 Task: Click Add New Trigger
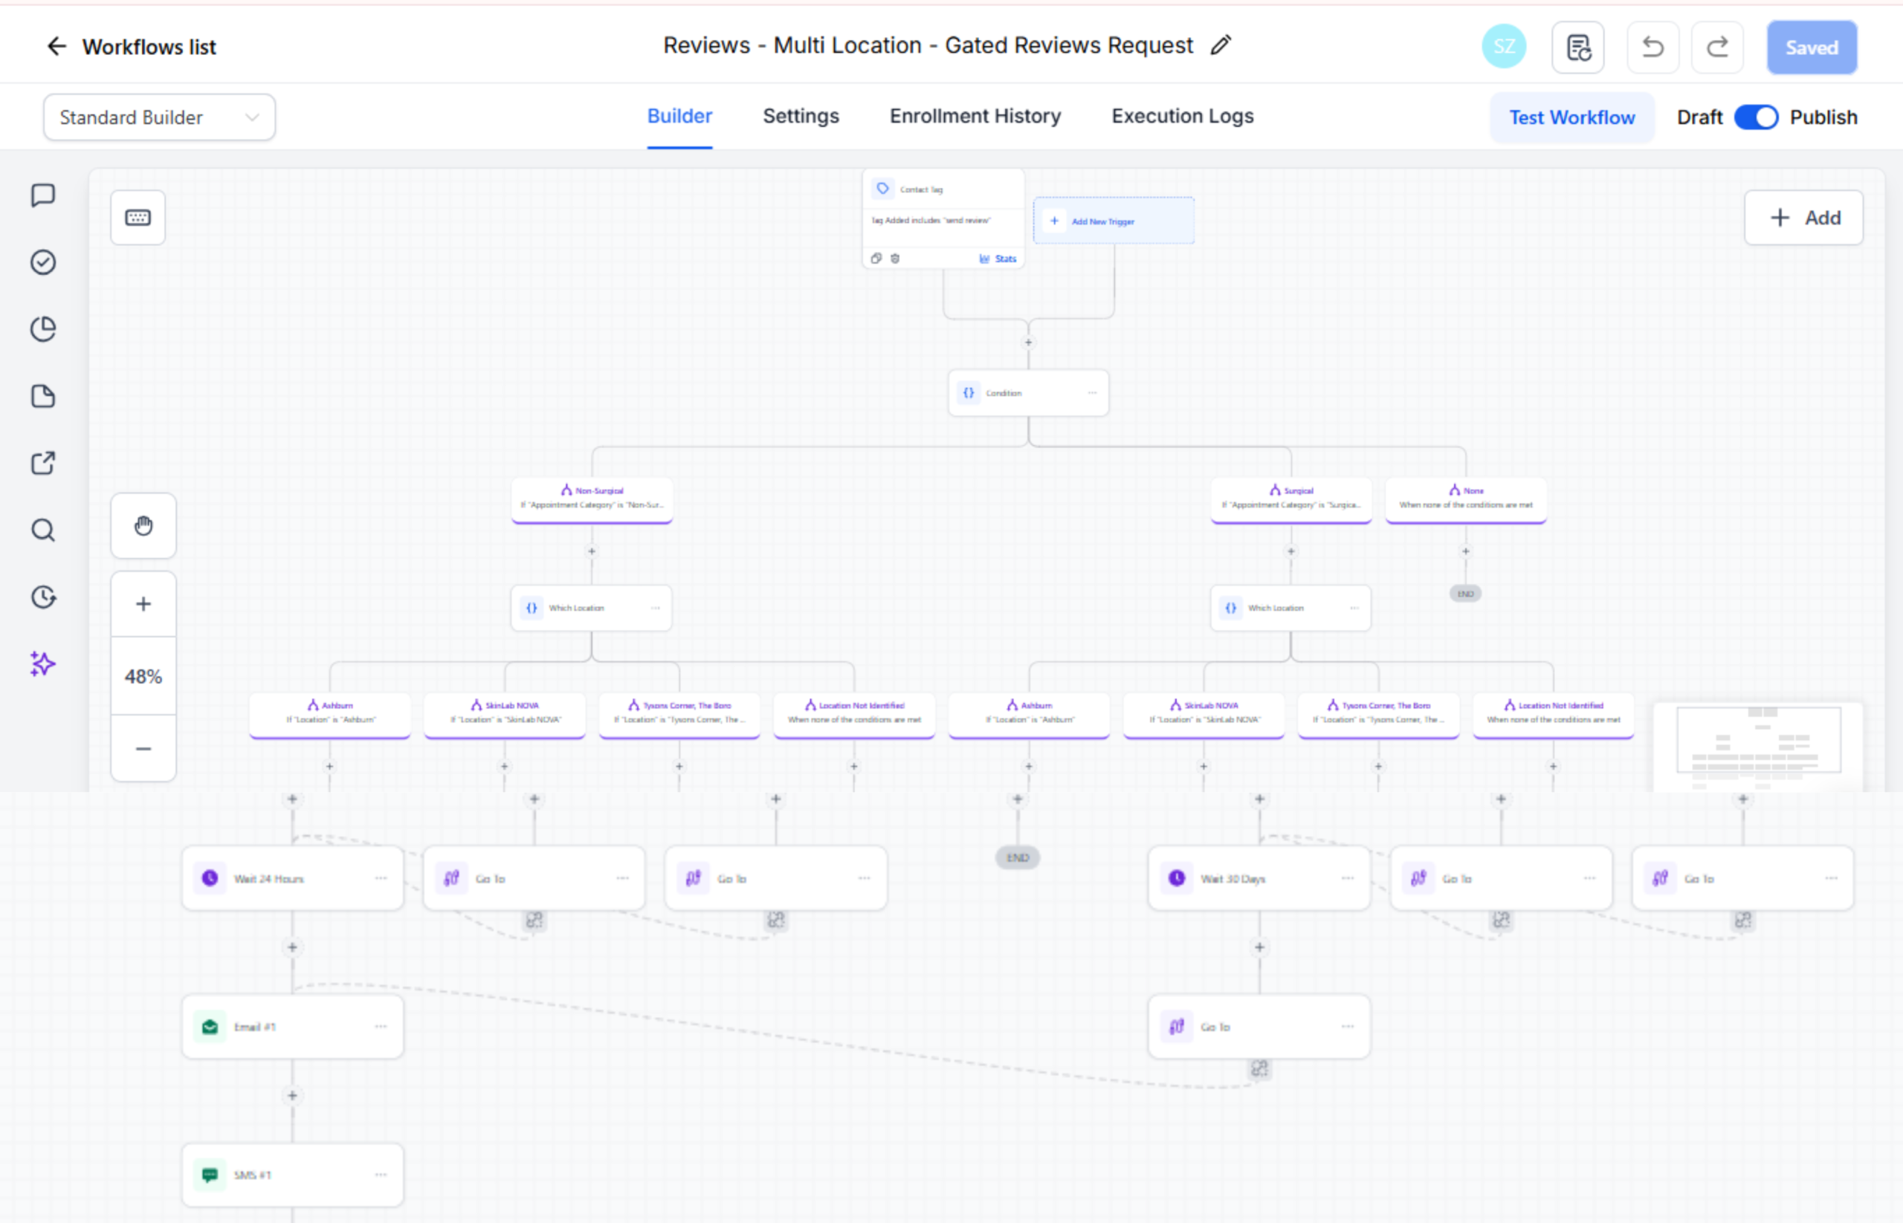tap(1114, 221)
